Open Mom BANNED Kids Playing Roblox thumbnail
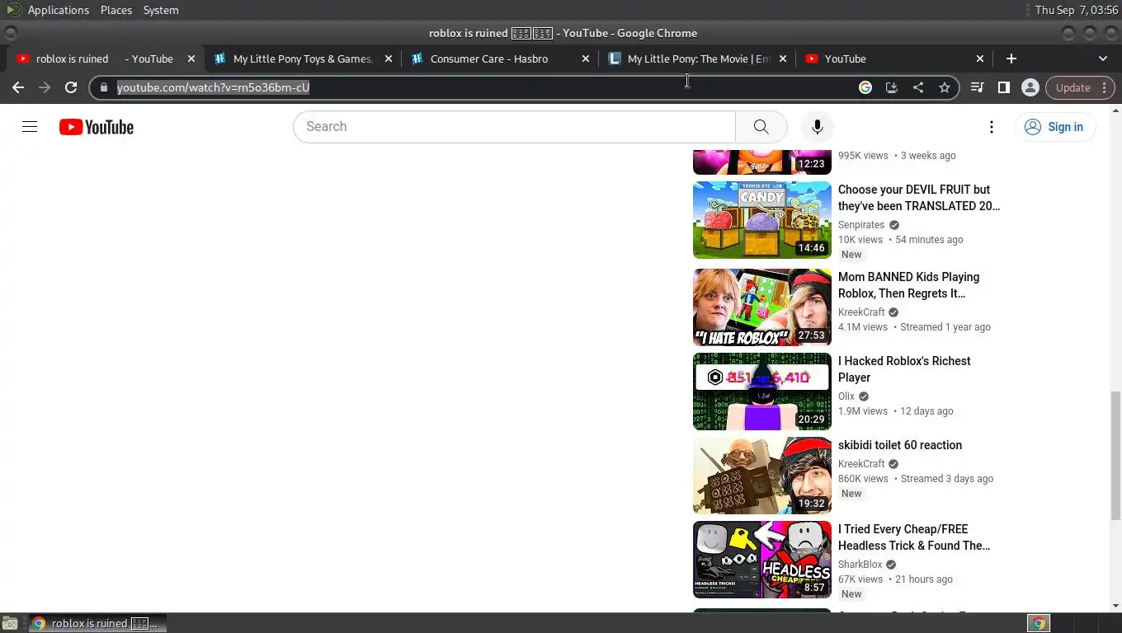 (762, 307)
